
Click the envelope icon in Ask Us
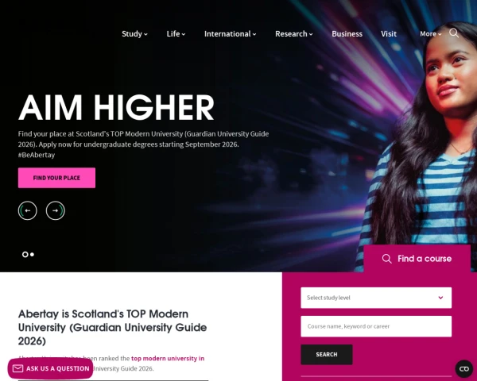(x=17, y=368)
